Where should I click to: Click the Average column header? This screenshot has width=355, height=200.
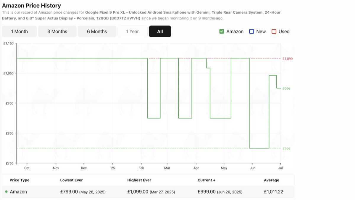(x=271, y=180)
